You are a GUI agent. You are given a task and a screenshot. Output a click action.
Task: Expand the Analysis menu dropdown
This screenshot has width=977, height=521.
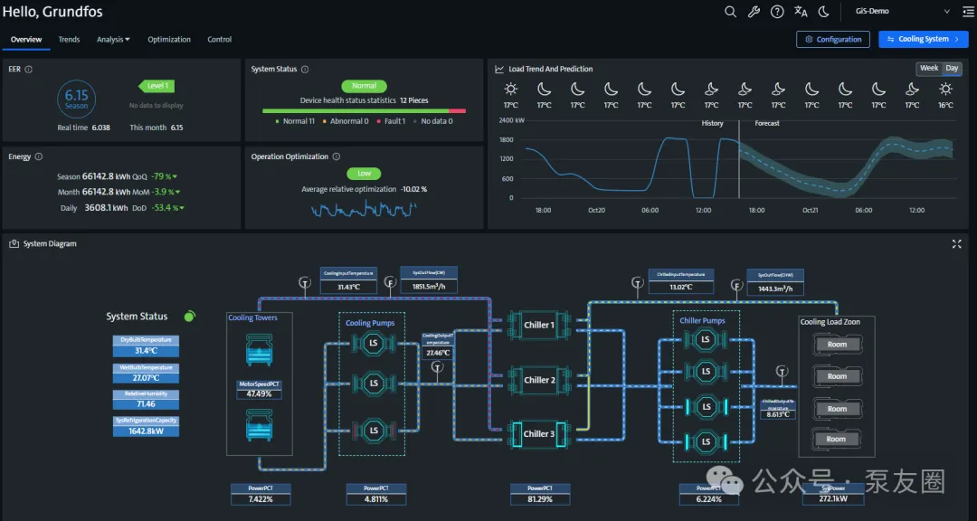[x=113, y=40]
